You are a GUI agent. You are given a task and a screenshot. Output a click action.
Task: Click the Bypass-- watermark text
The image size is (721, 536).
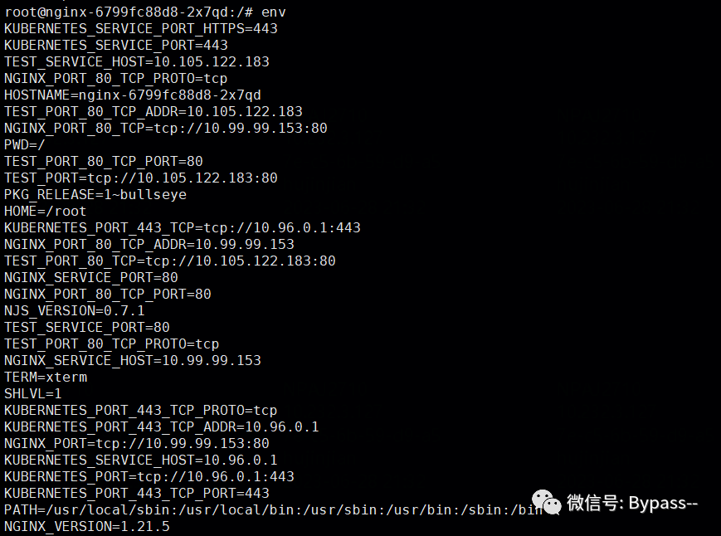click(x=663, y=503)
